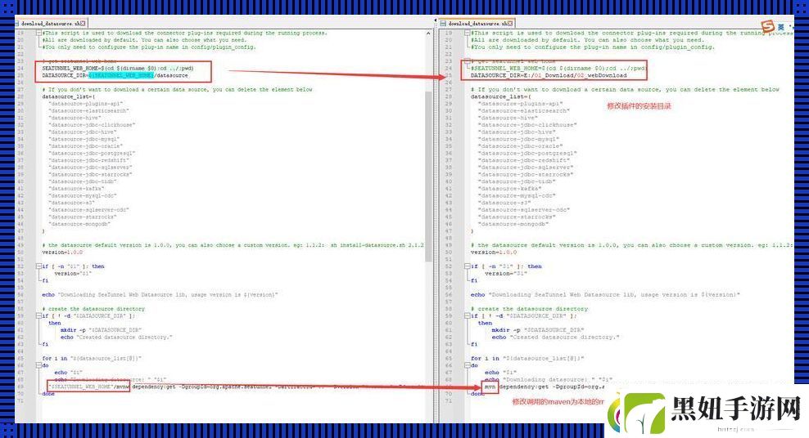Open the Sogou input method icon

768,25
